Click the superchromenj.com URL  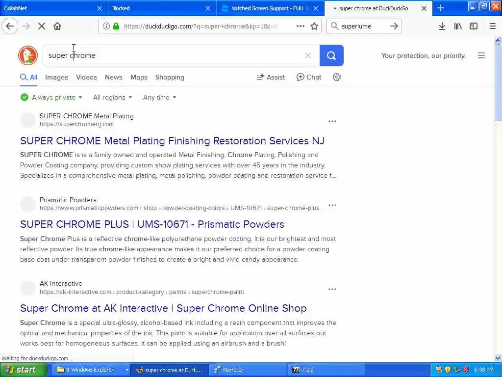[x=76, y=124]
